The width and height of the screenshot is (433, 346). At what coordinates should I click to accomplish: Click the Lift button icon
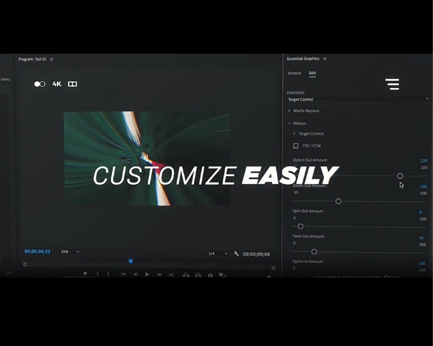(x=186, y=275)
